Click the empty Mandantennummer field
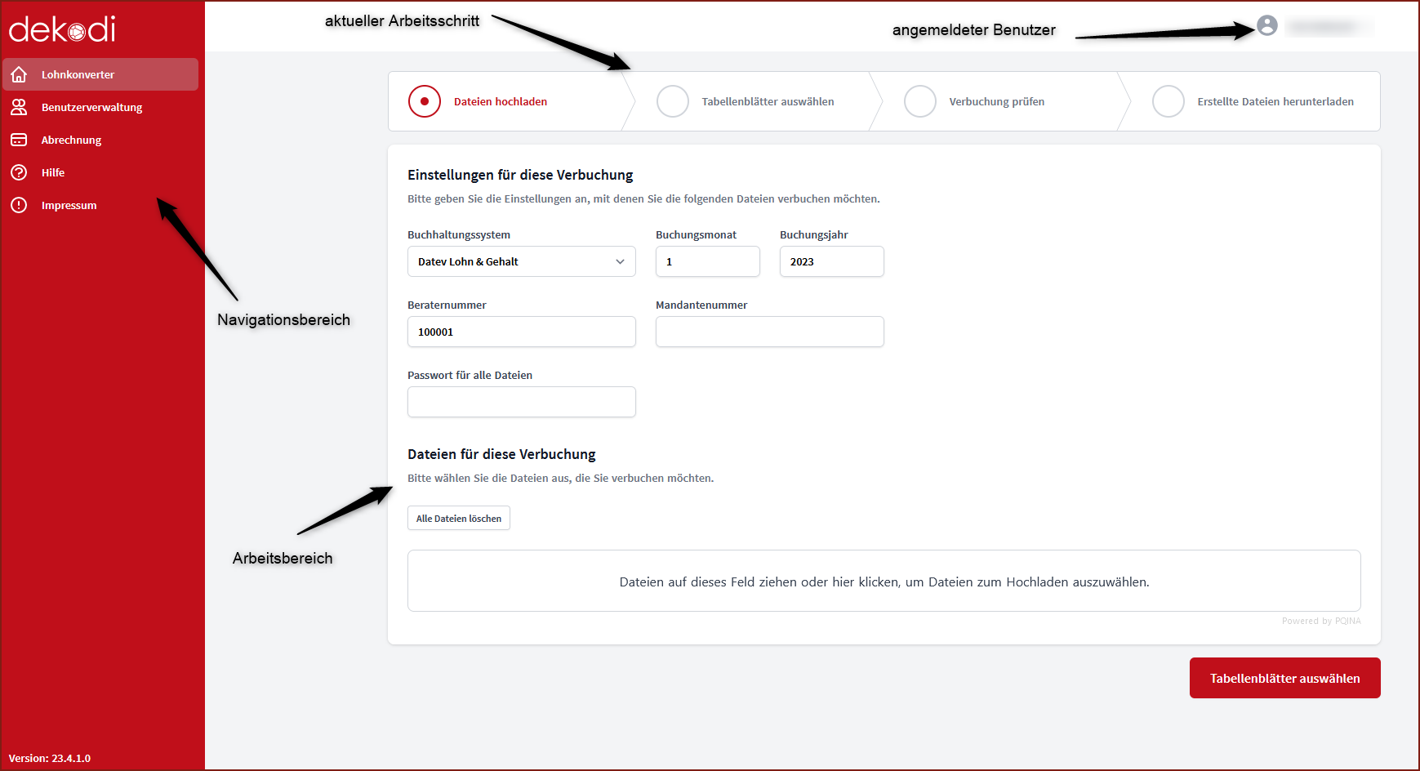This screenshot has width=1420, height=771. coord(770,332)
